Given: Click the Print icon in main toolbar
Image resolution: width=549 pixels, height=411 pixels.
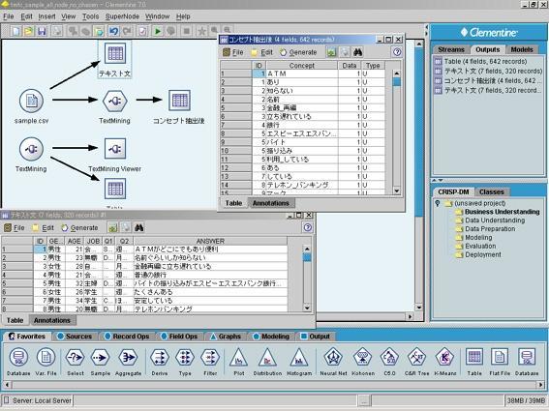Looking at the screenshot, I should 57,31.
